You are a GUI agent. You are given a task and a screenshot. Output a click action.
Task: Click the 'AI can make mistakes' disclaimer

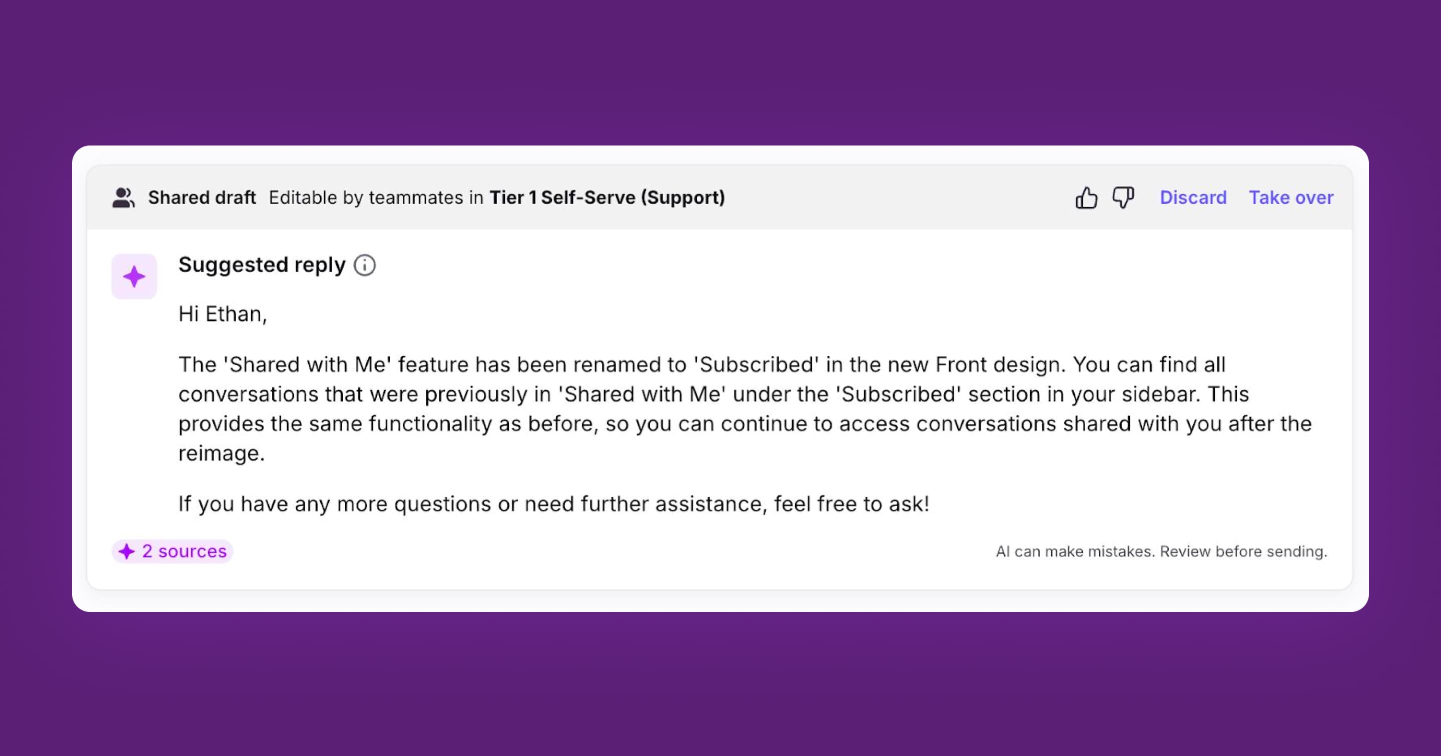pos(1161,552)
